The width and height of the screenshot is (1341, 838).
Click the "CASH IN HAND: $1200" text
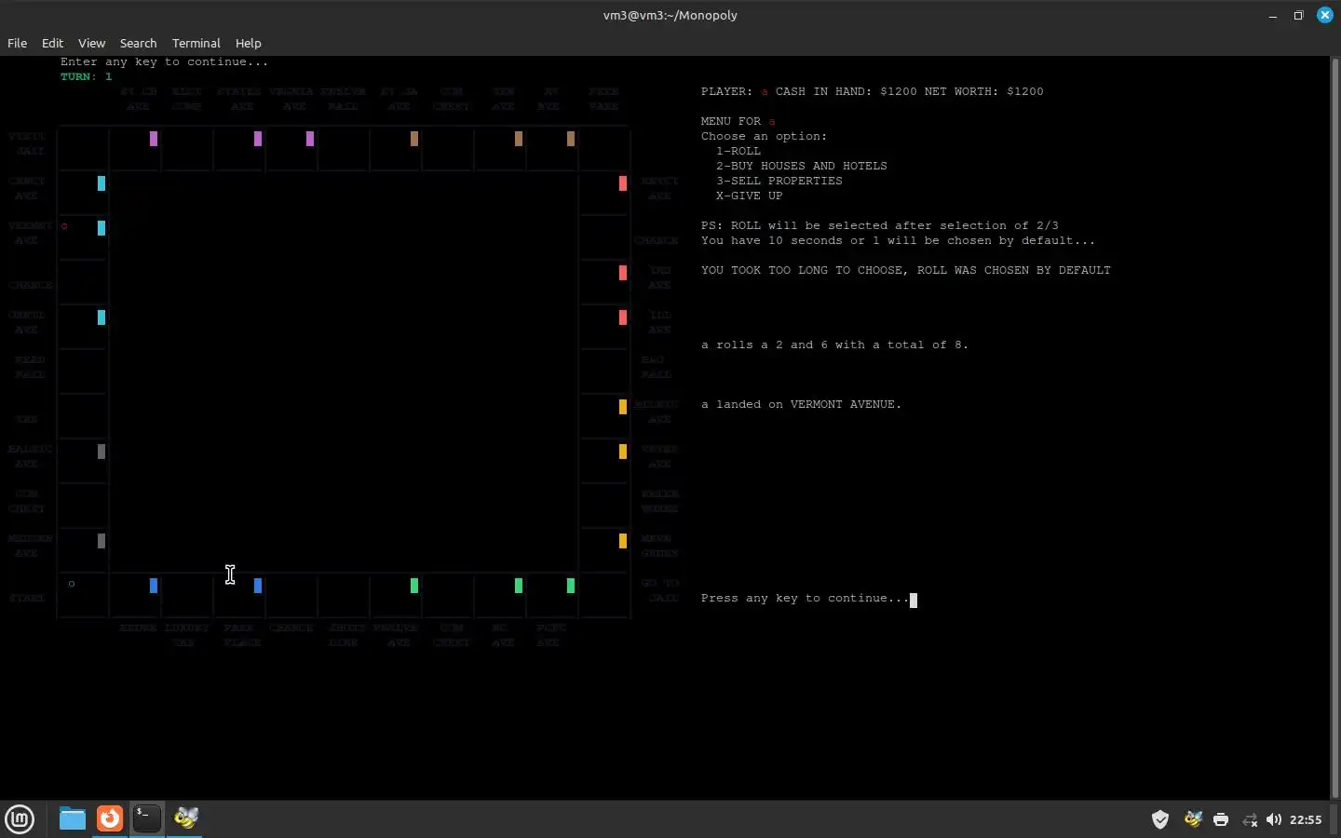(x=847, y=91)
